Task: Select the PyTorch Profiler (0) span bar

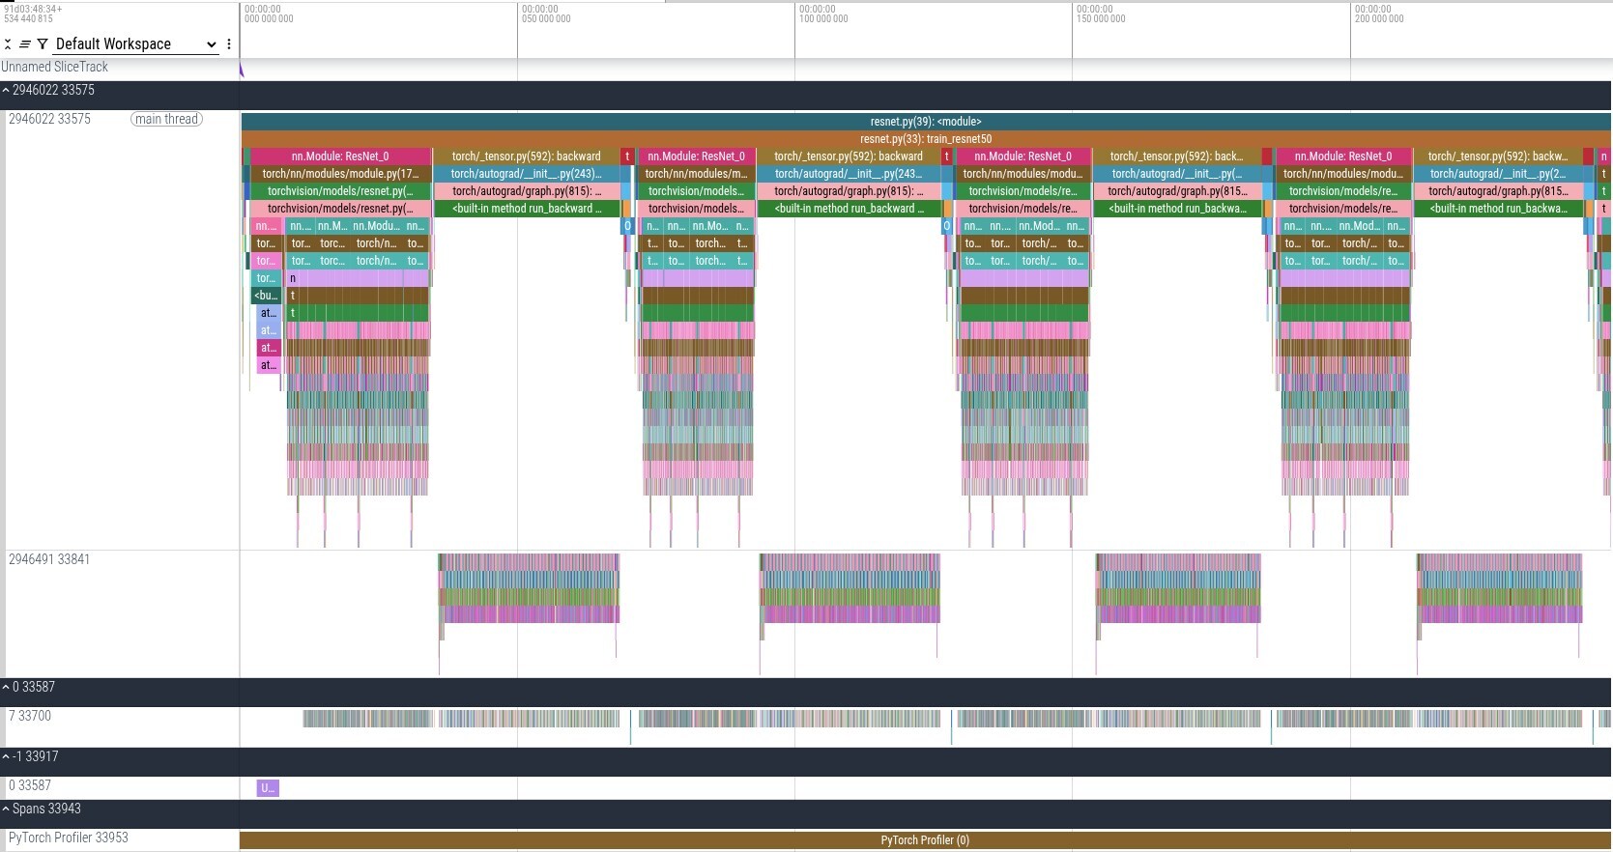Action: click(924, 840)
